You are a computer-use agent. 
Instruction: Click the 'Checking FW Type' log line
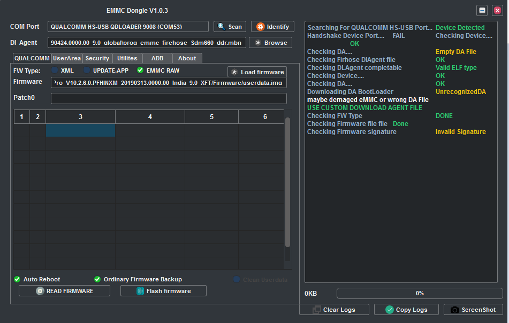coord(335,115)
